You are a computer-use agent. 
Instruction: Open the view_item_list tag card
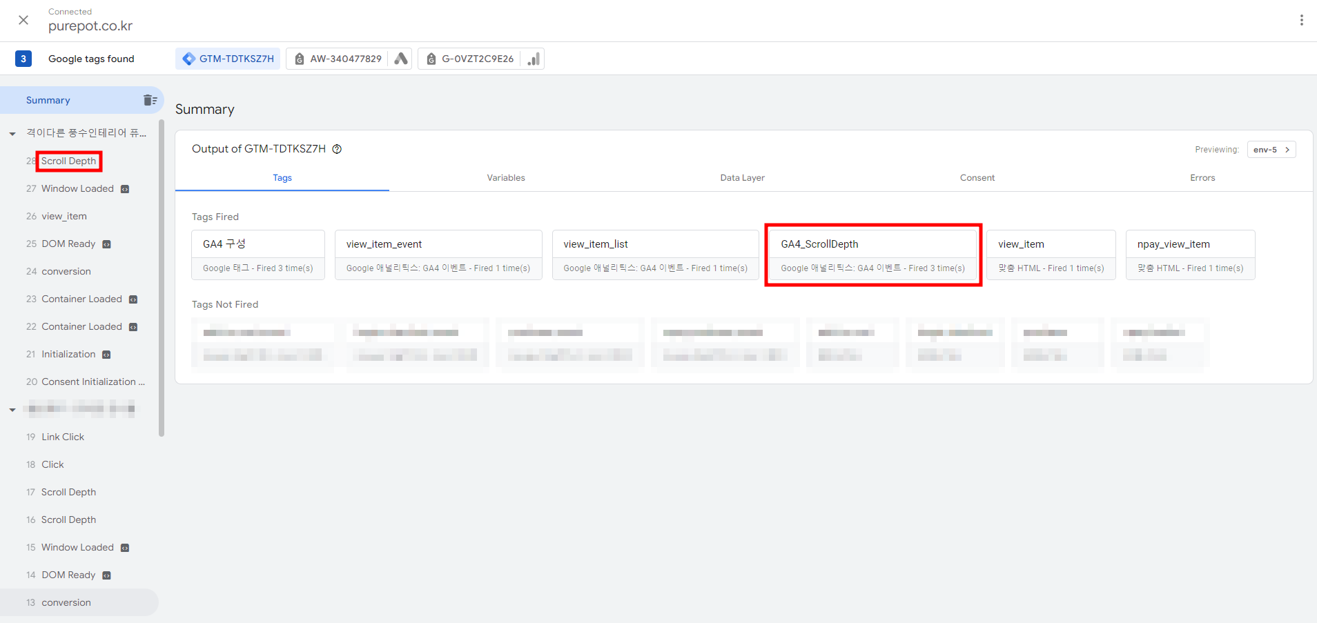click(x=656, y=255)
